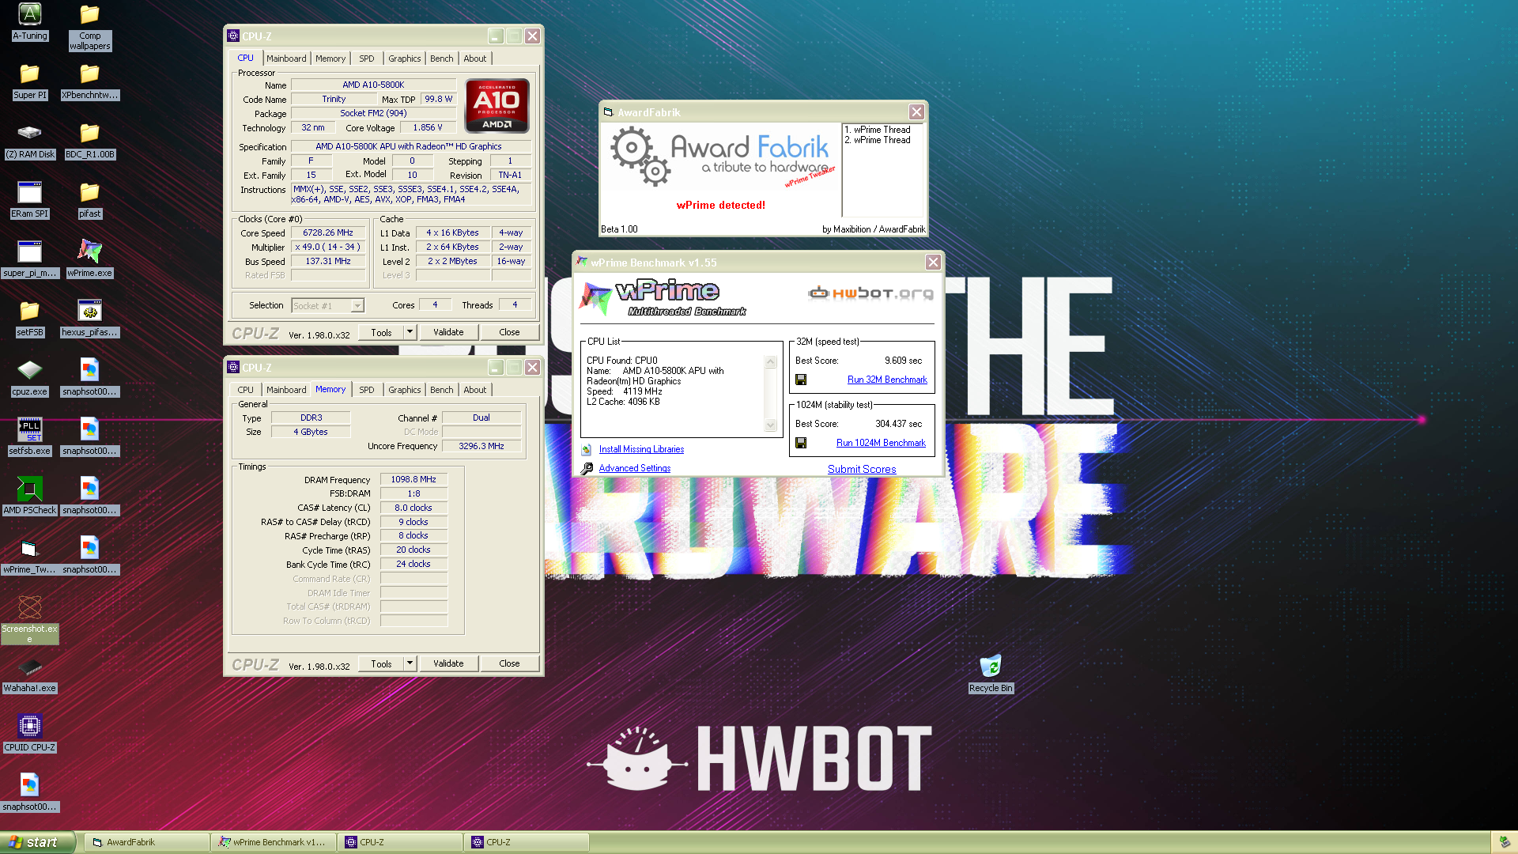Screen dimensions: 1518x854
Task: Open the Super PI folder
Action: (x=30, y=81)
